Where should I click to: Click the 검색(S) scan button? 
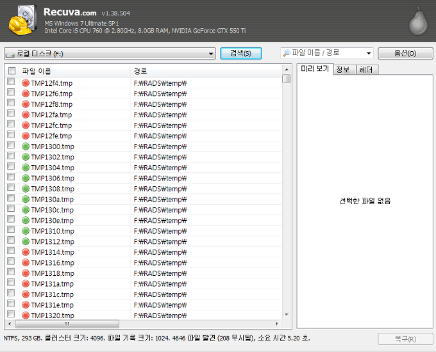(x=241, y=53)
